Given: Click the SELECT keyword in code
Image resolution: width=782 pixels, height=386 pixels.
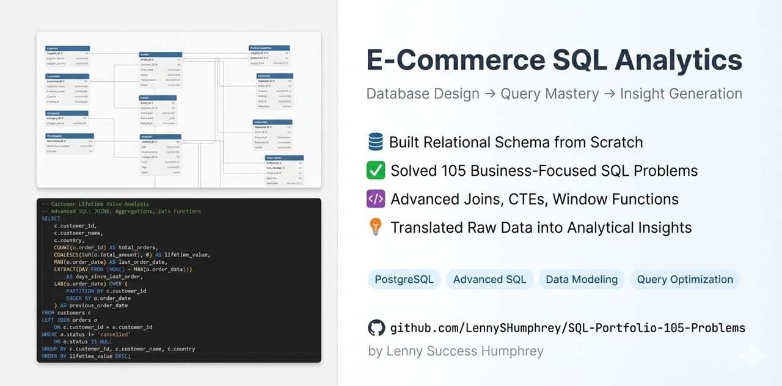Looking at the screenshot, I should tap(51, 219).
